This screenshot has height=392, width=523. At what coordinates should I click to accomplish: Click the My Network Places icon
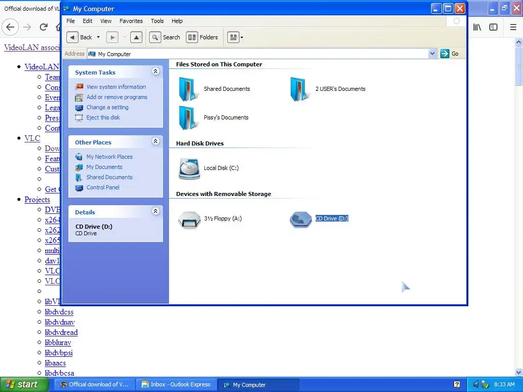79,157
